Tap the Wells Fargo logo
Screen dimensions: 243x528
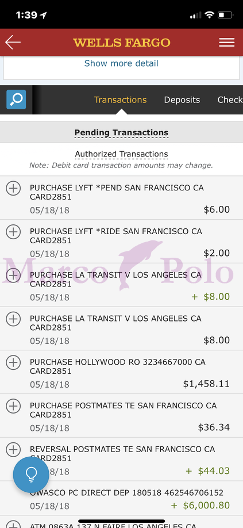pos(122,43)
